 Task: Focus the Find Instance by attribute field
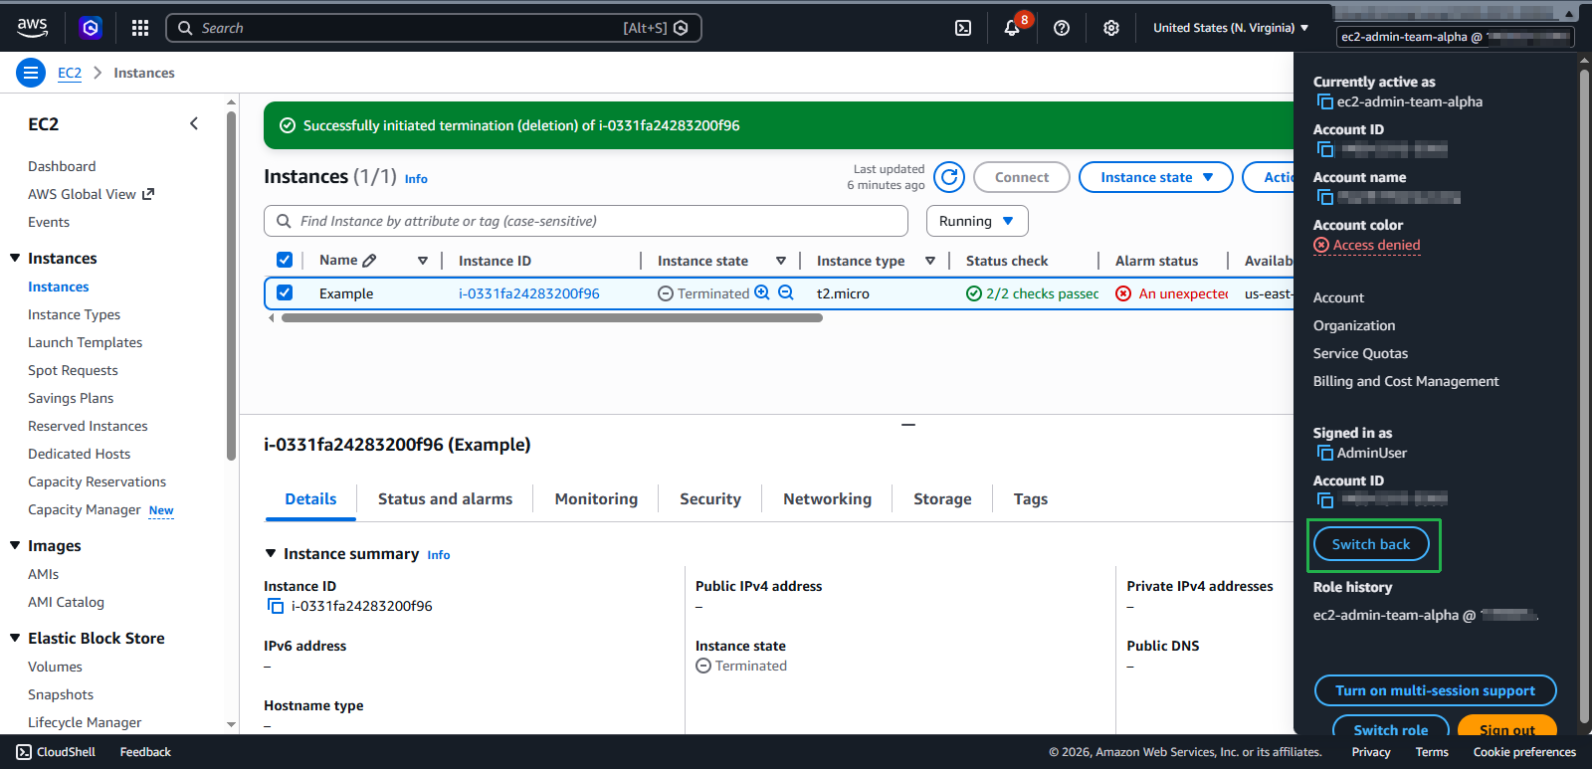click(x=586, y=221)
